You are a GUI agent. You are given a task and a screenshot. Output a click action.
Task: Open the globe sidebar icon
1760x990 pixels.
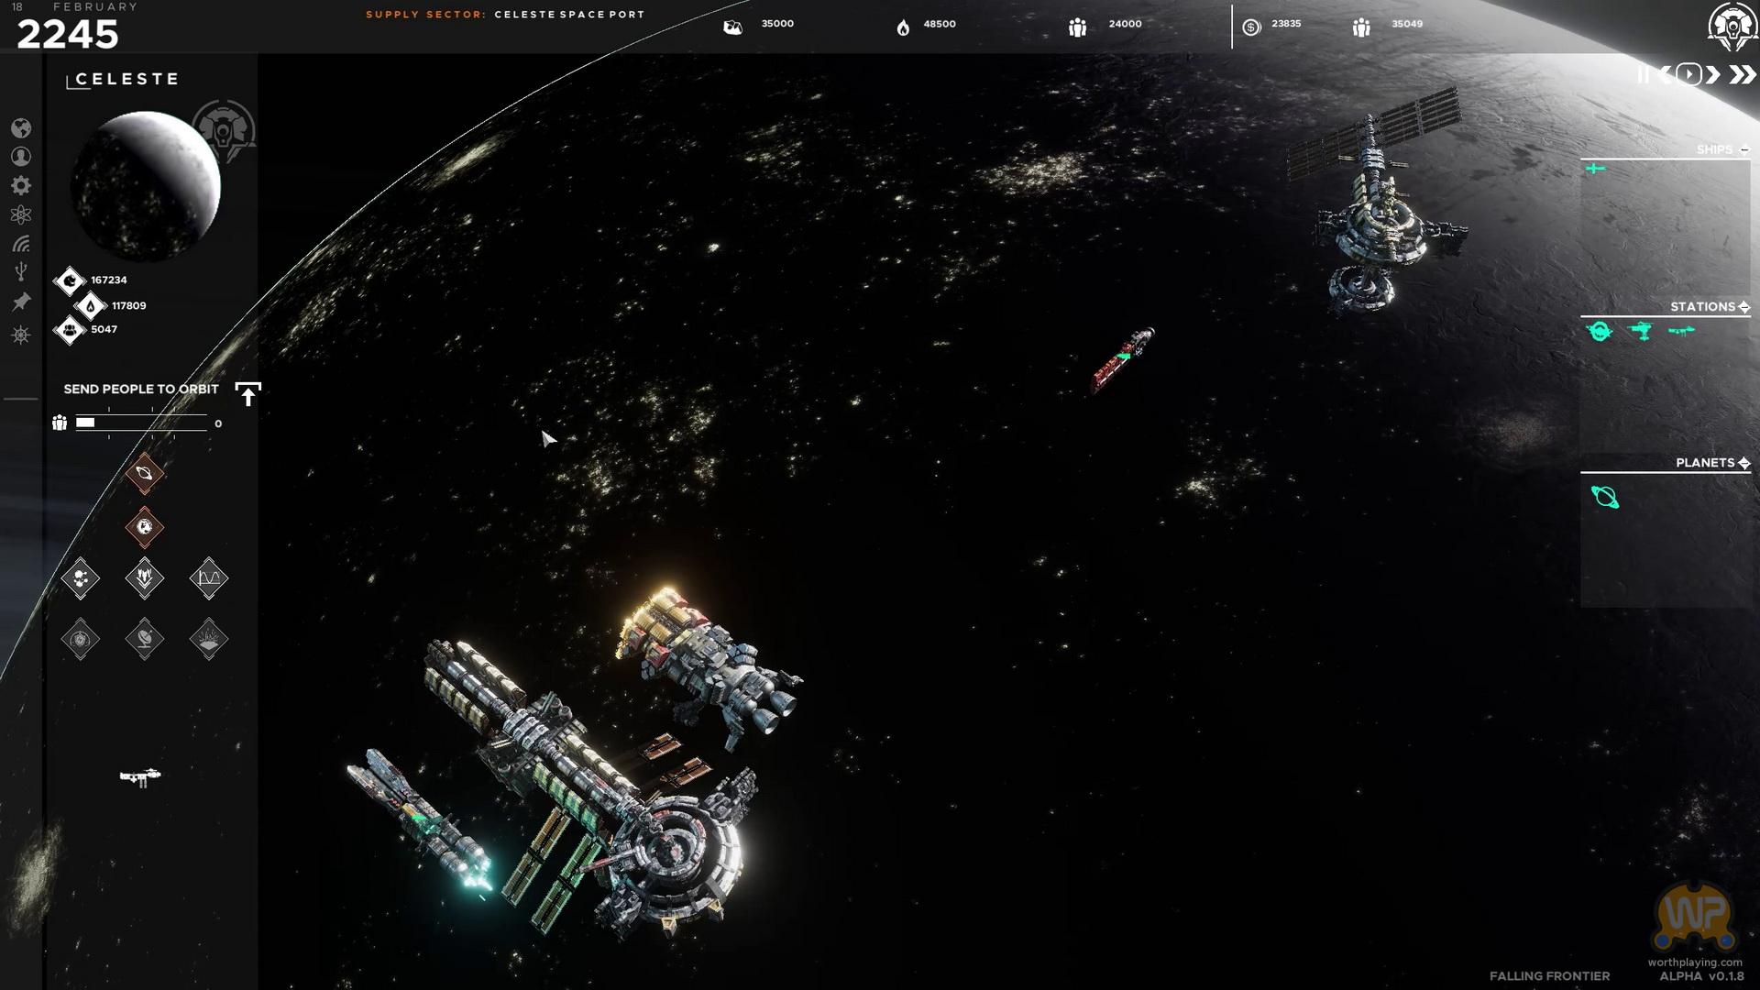coord(21,128)
